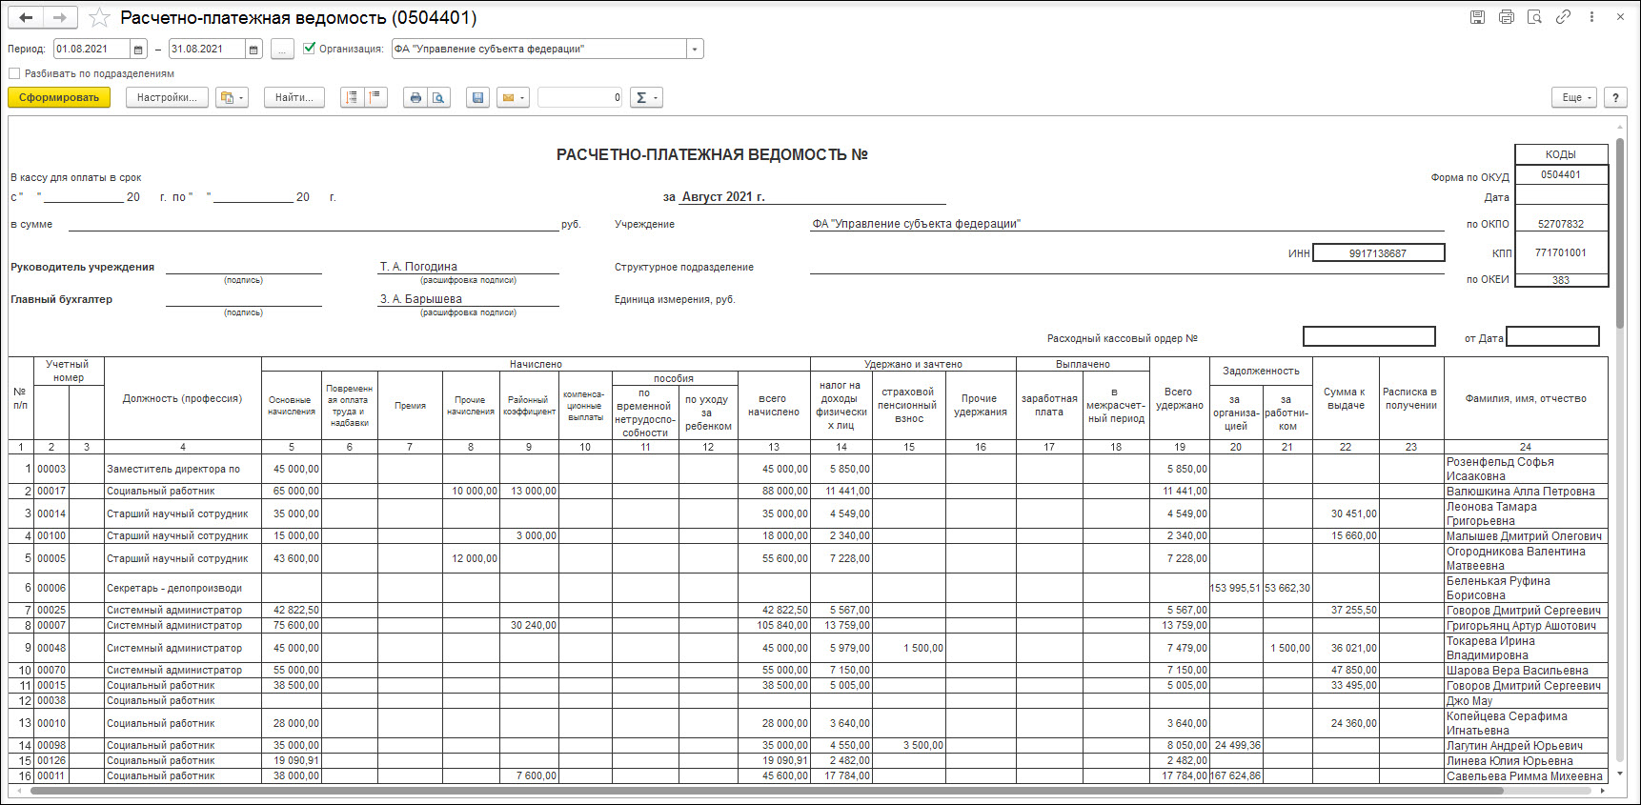
Task: Select cell 88 000,00 in Всего начислено
Action: (774, 492)
